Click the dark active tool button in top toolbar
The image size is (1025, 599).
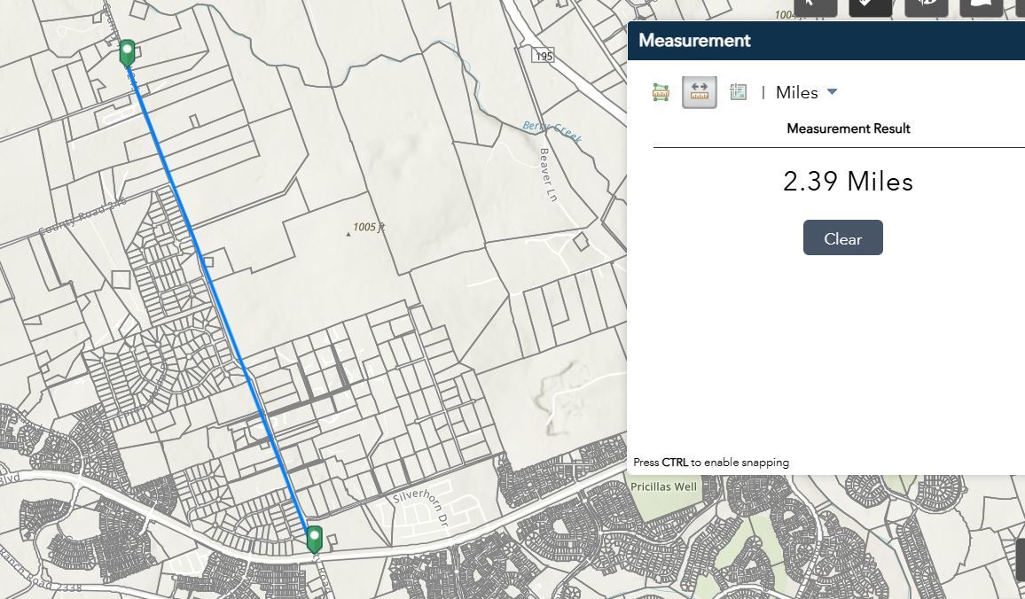click(x=870, y=7)
